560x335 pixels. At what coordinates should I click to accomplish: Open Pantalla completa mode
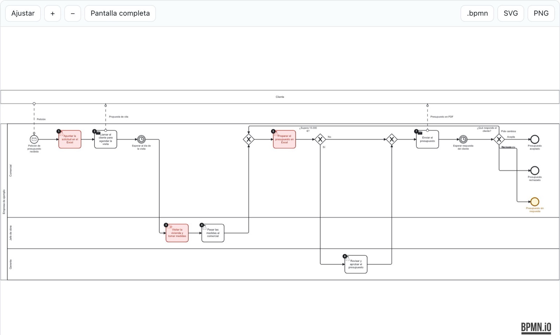(120, 13)
